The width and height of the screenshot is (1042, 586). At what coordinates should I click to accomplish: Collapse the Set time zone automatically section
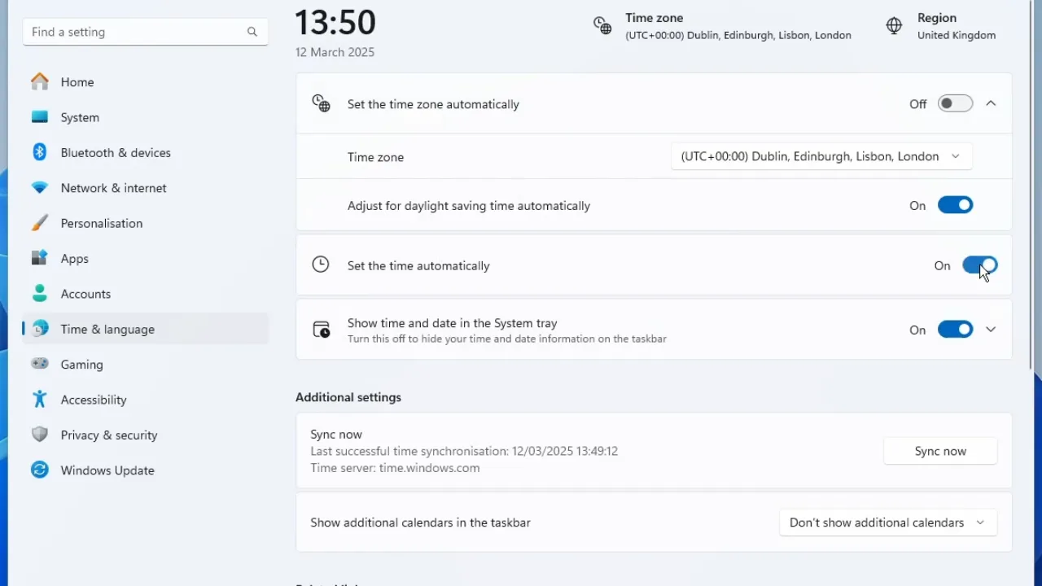tap(991, 103)
